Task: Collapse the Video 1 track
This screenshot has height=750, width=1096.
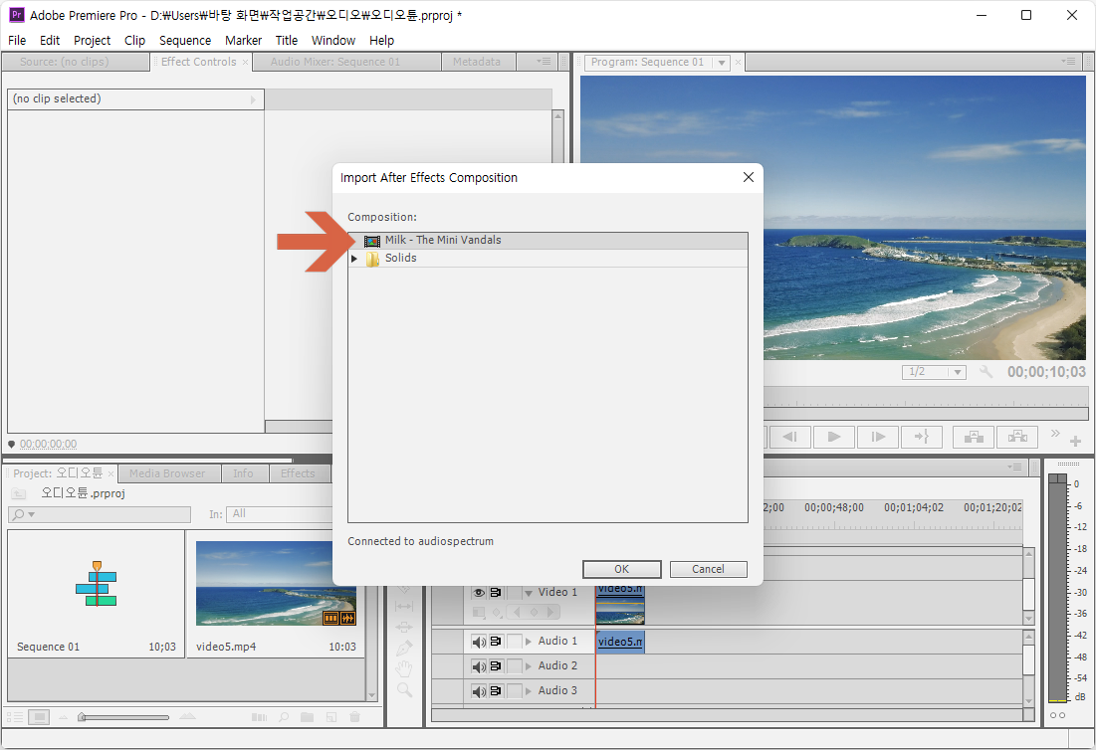Action: (529, 593)
